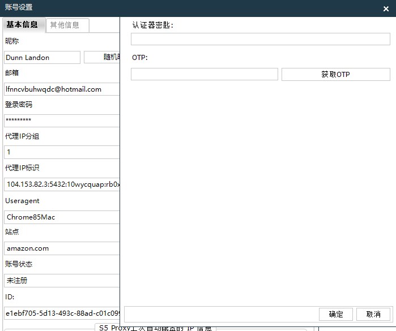Viewport: 396px width, 331px height.
Task: Open the 账号状态 未注册 field
Action: (x=62, y=280)
